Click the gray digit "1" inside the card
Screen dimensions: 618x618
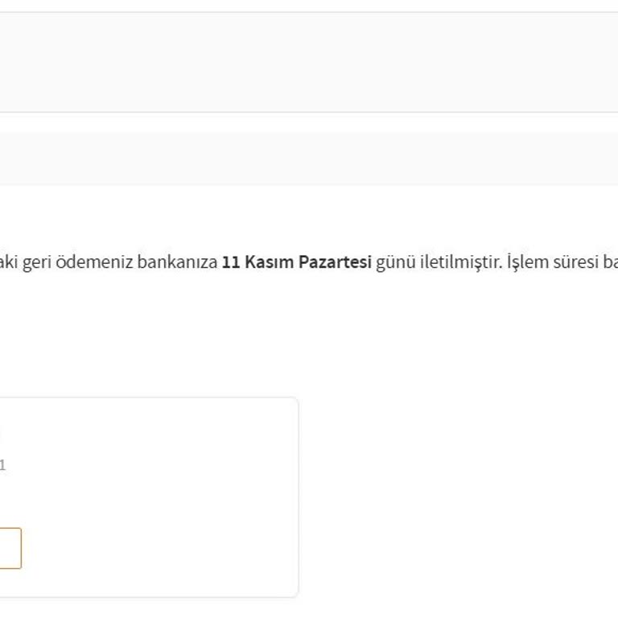2,465
